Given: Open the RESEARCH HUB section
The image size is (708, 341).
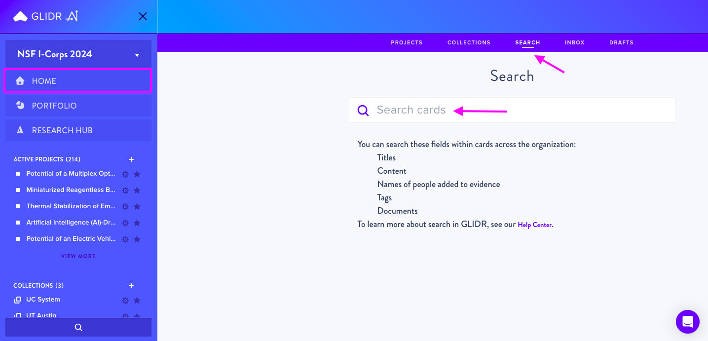Looking at the screenshot, I should point(78,130).
